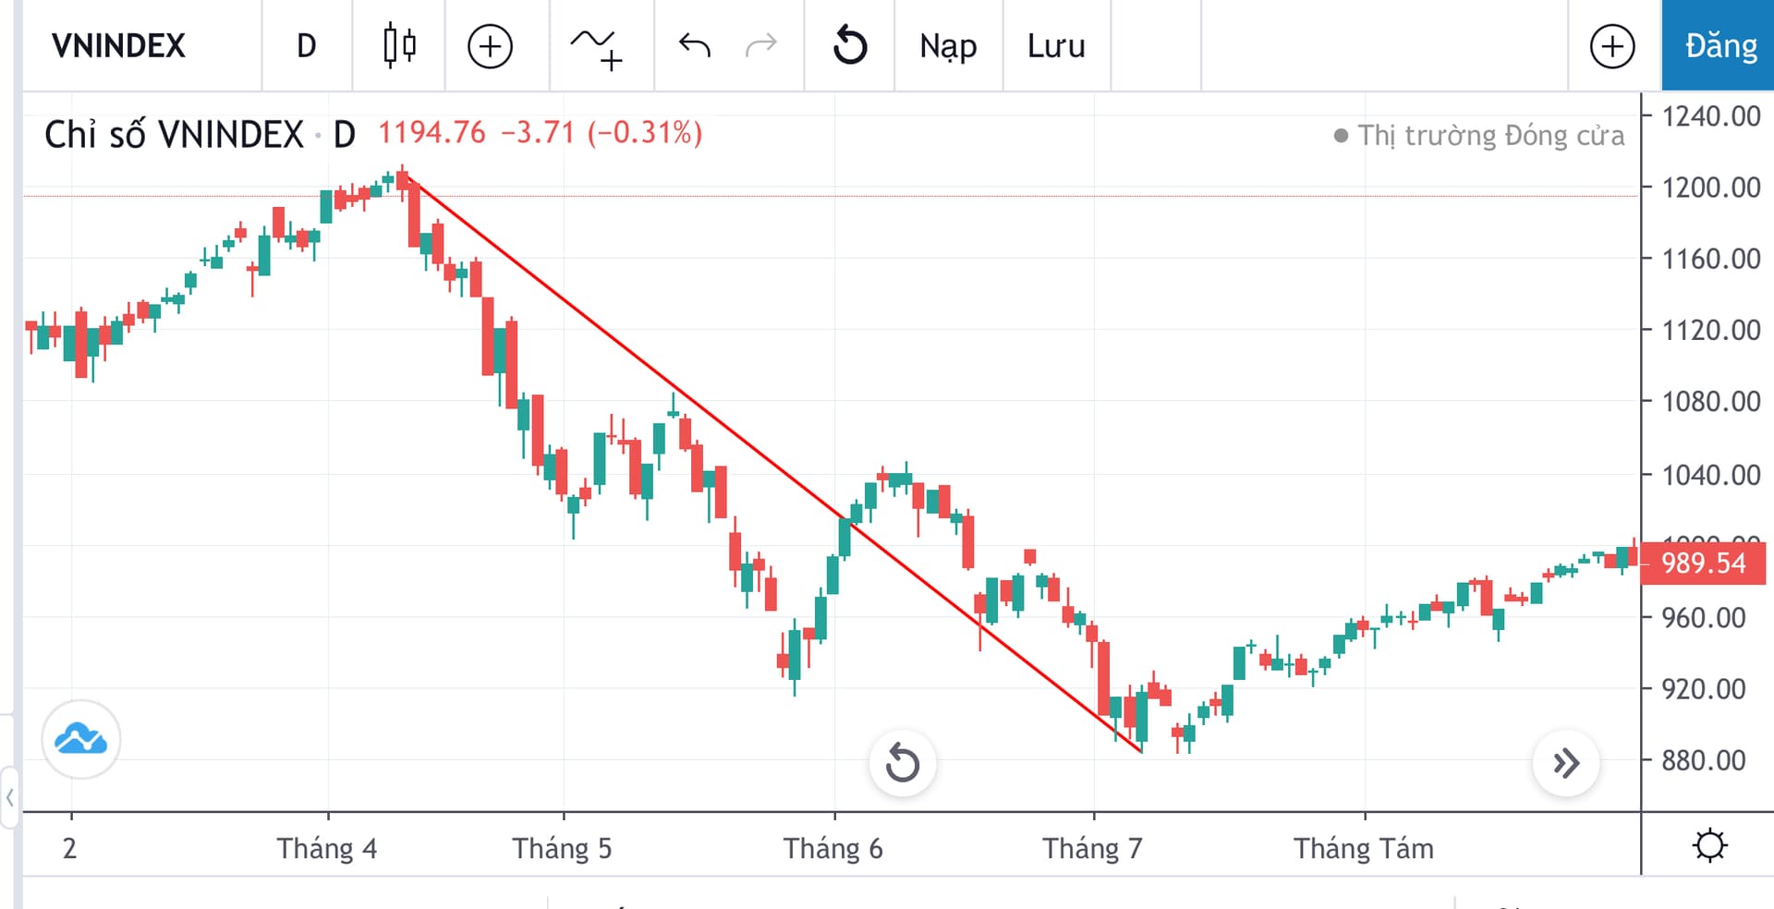Open the indicators menu icon
This screenshot has height=909, width=1774.
point(596,47)
